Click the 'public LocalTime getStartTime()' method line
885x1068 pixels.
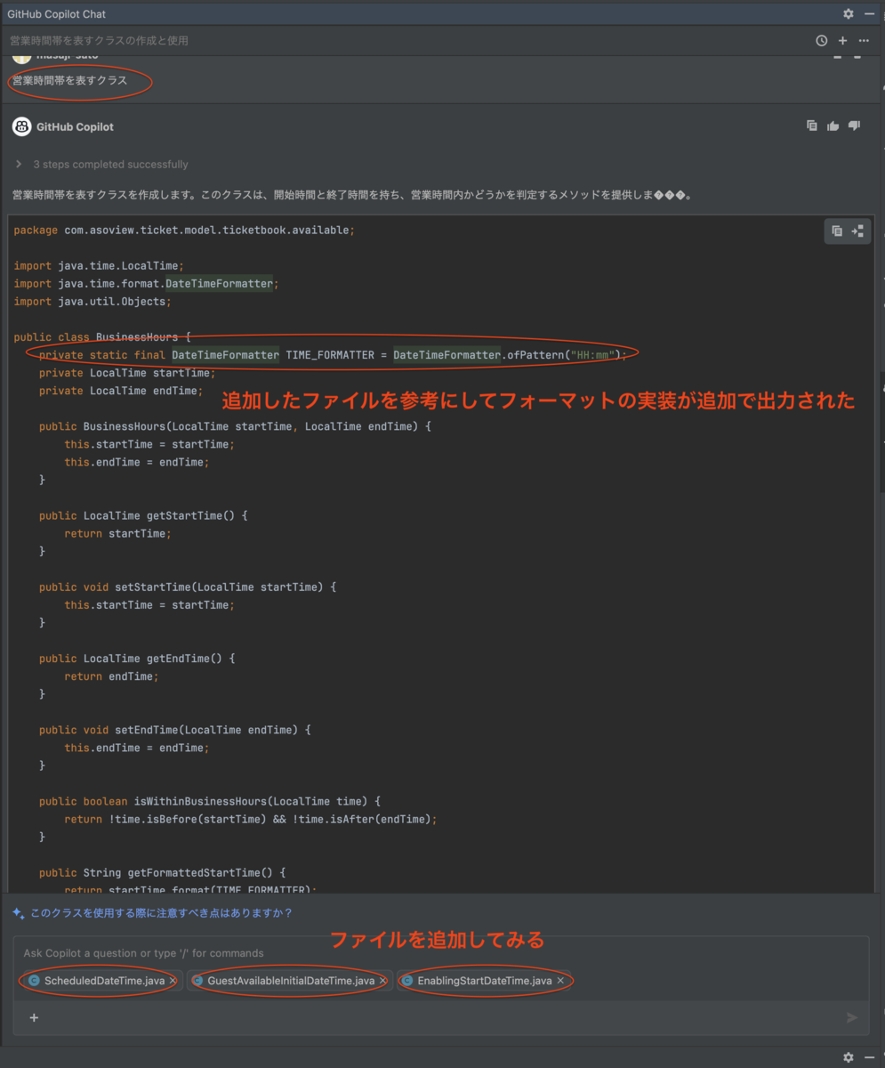[x=143, y=515]
